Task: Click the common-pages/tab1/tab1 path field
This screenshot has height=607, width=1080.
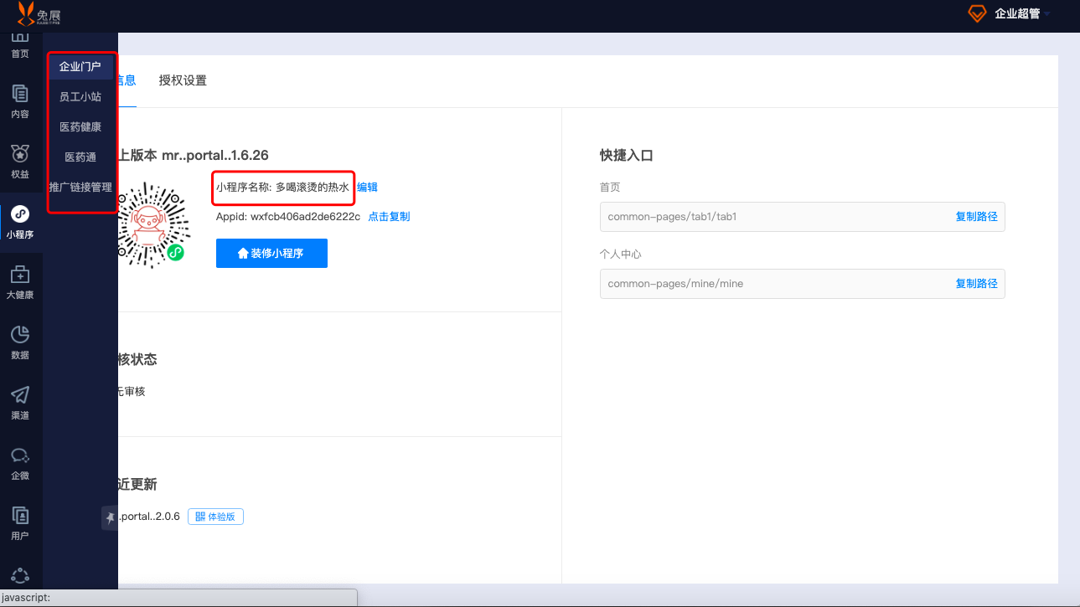Action: (x=803, y=217)
